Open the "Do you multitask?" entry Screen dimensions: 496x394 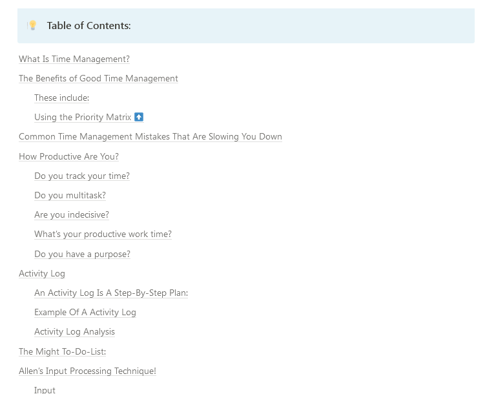coord(70,196)
